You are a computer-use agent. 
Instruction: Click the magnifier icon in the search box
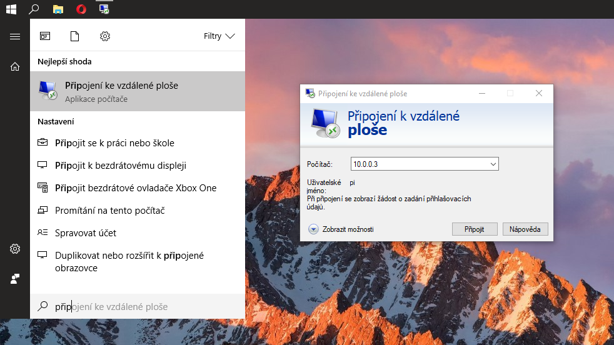(43, 306)
